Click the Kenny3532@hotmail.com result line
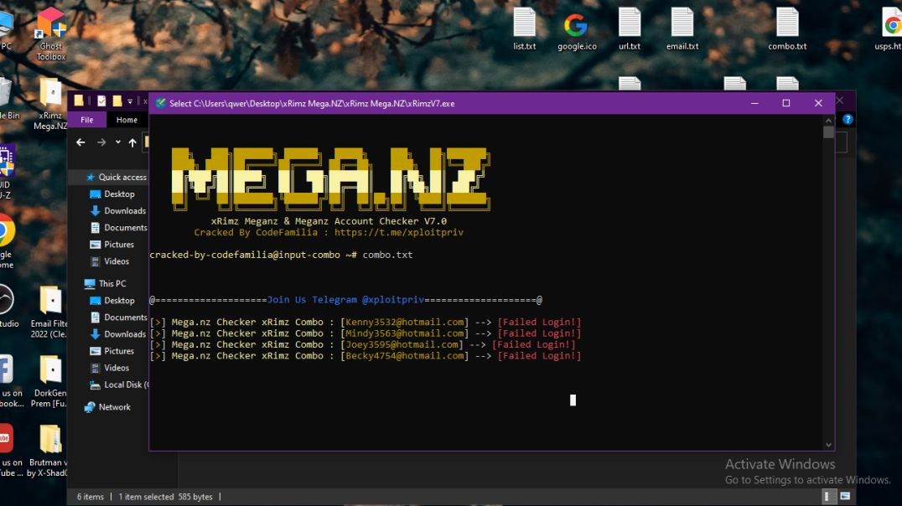 tap(365, 322)
